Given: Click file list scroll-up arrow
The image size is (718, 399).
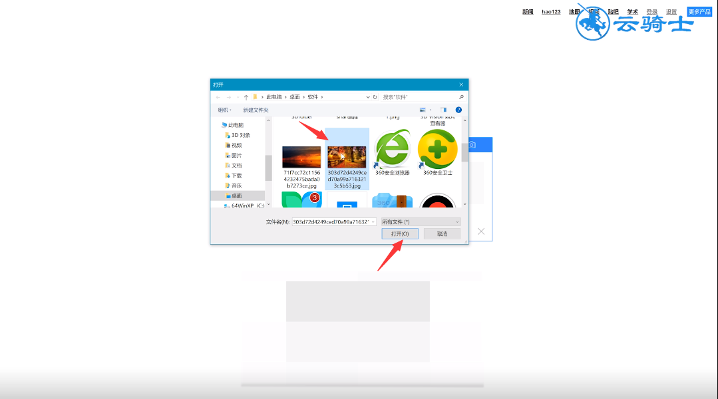Looking at the screenshot, I should [x=464, y=120].
